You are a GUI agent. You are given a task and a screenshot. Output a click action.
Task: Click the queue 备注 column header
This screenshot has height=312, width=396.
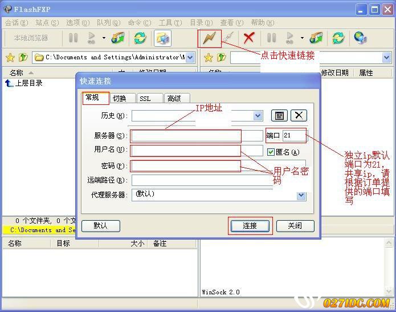(x=172, y=244)
